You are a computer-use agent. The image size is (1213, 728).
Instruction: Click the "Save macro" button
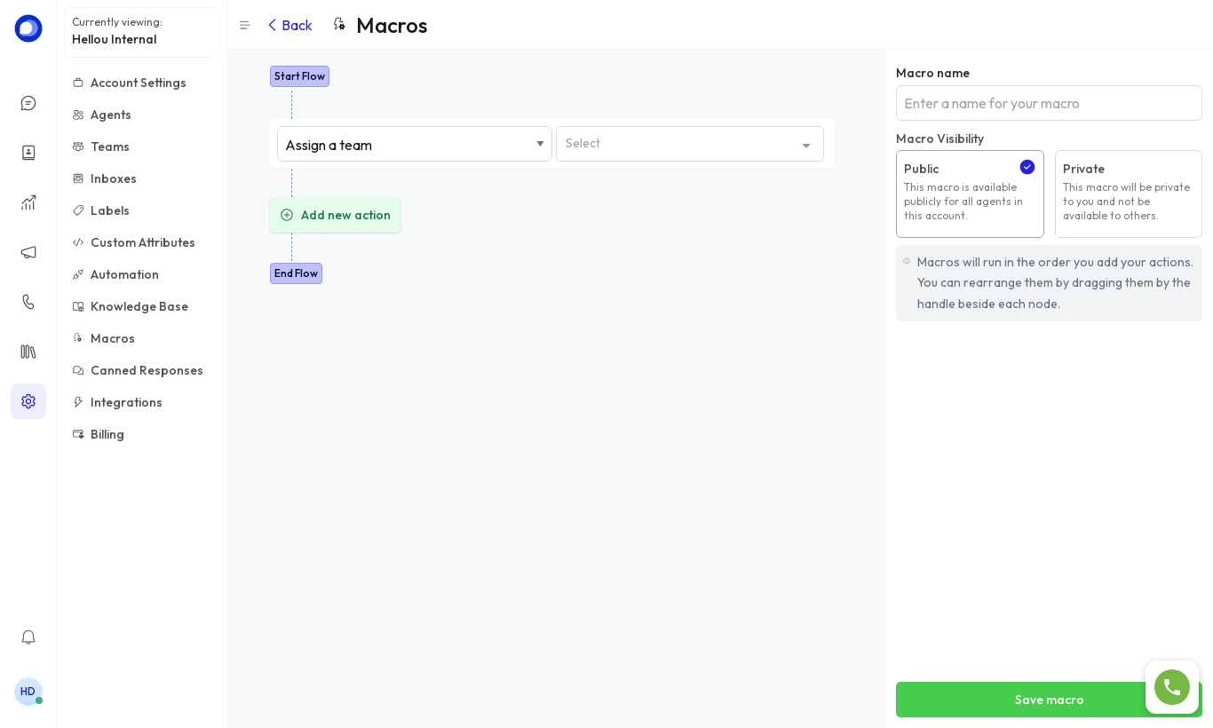1049,700
